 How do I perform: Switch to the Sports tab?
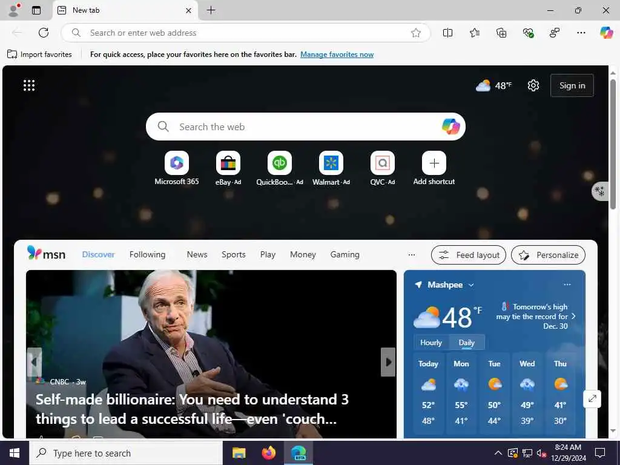point(233,255)
